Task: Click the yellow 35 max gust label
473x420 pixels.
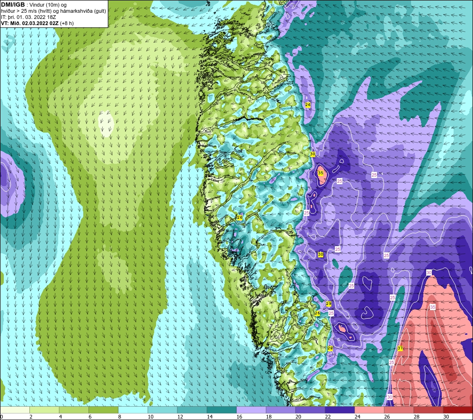Action: [x=320, y=173]
